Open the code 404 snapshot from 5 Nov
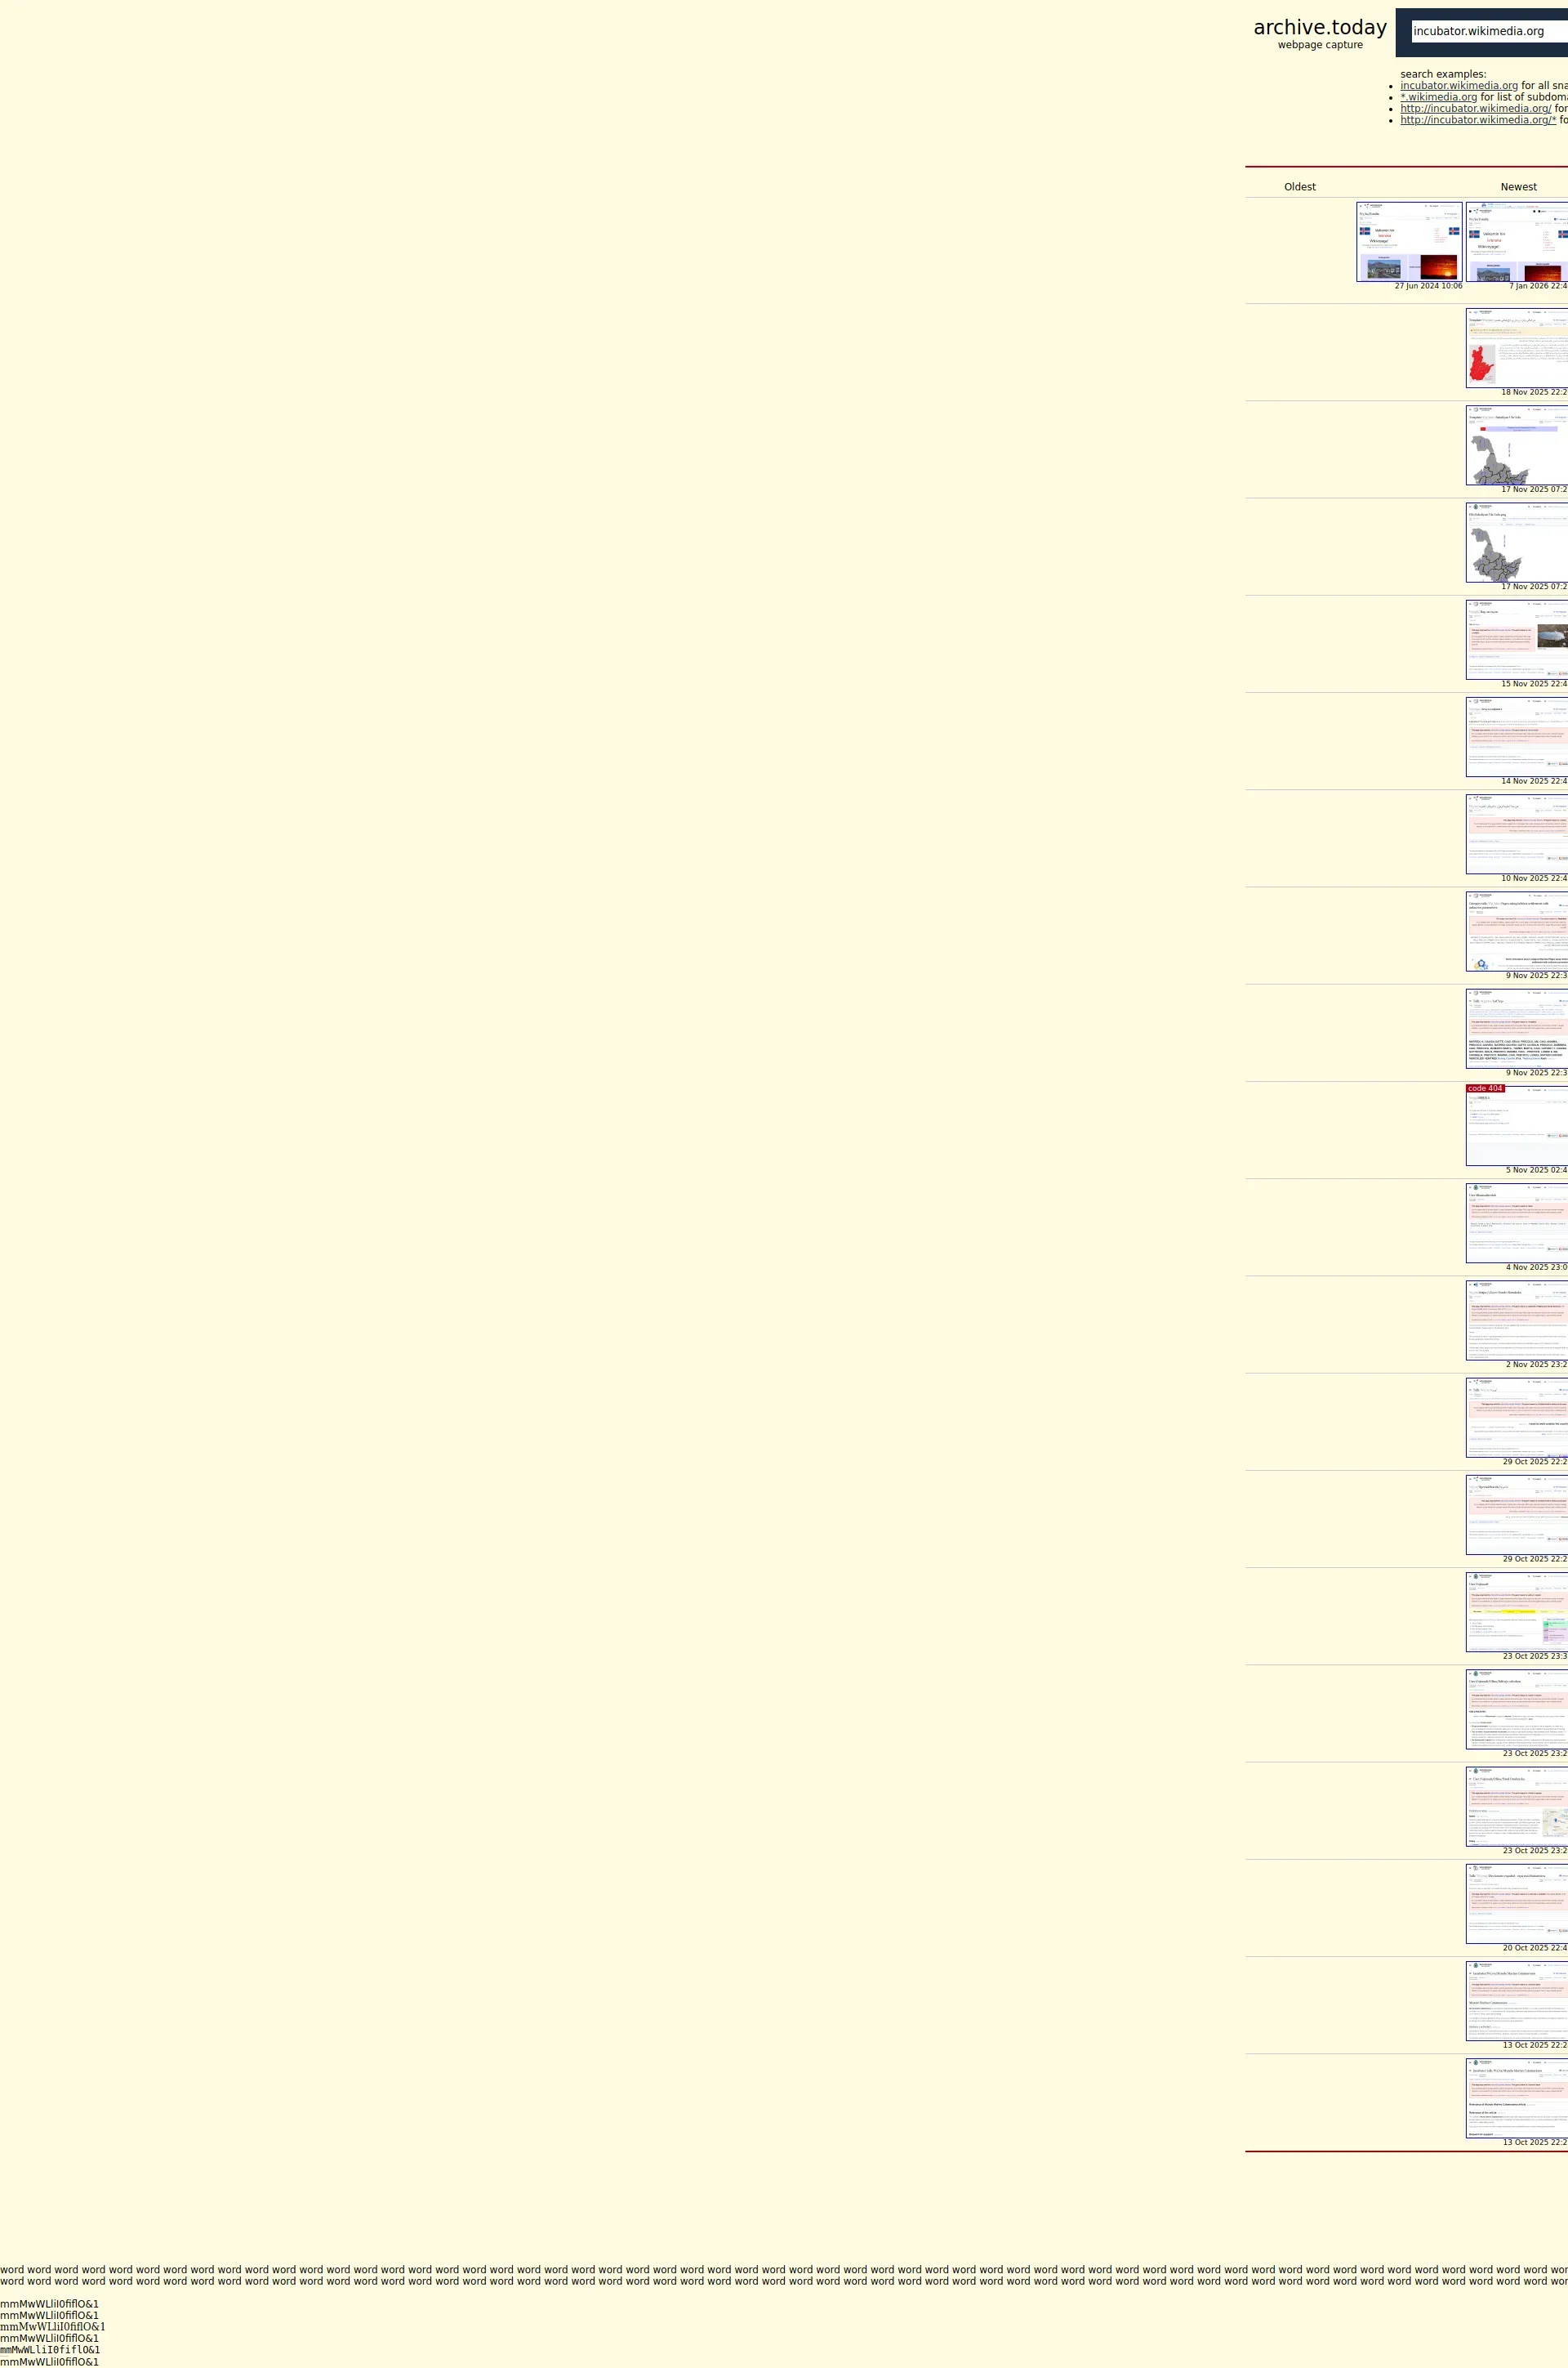The height and width of the screenshot is (2368, 1568). [x=1516, y=1125]
